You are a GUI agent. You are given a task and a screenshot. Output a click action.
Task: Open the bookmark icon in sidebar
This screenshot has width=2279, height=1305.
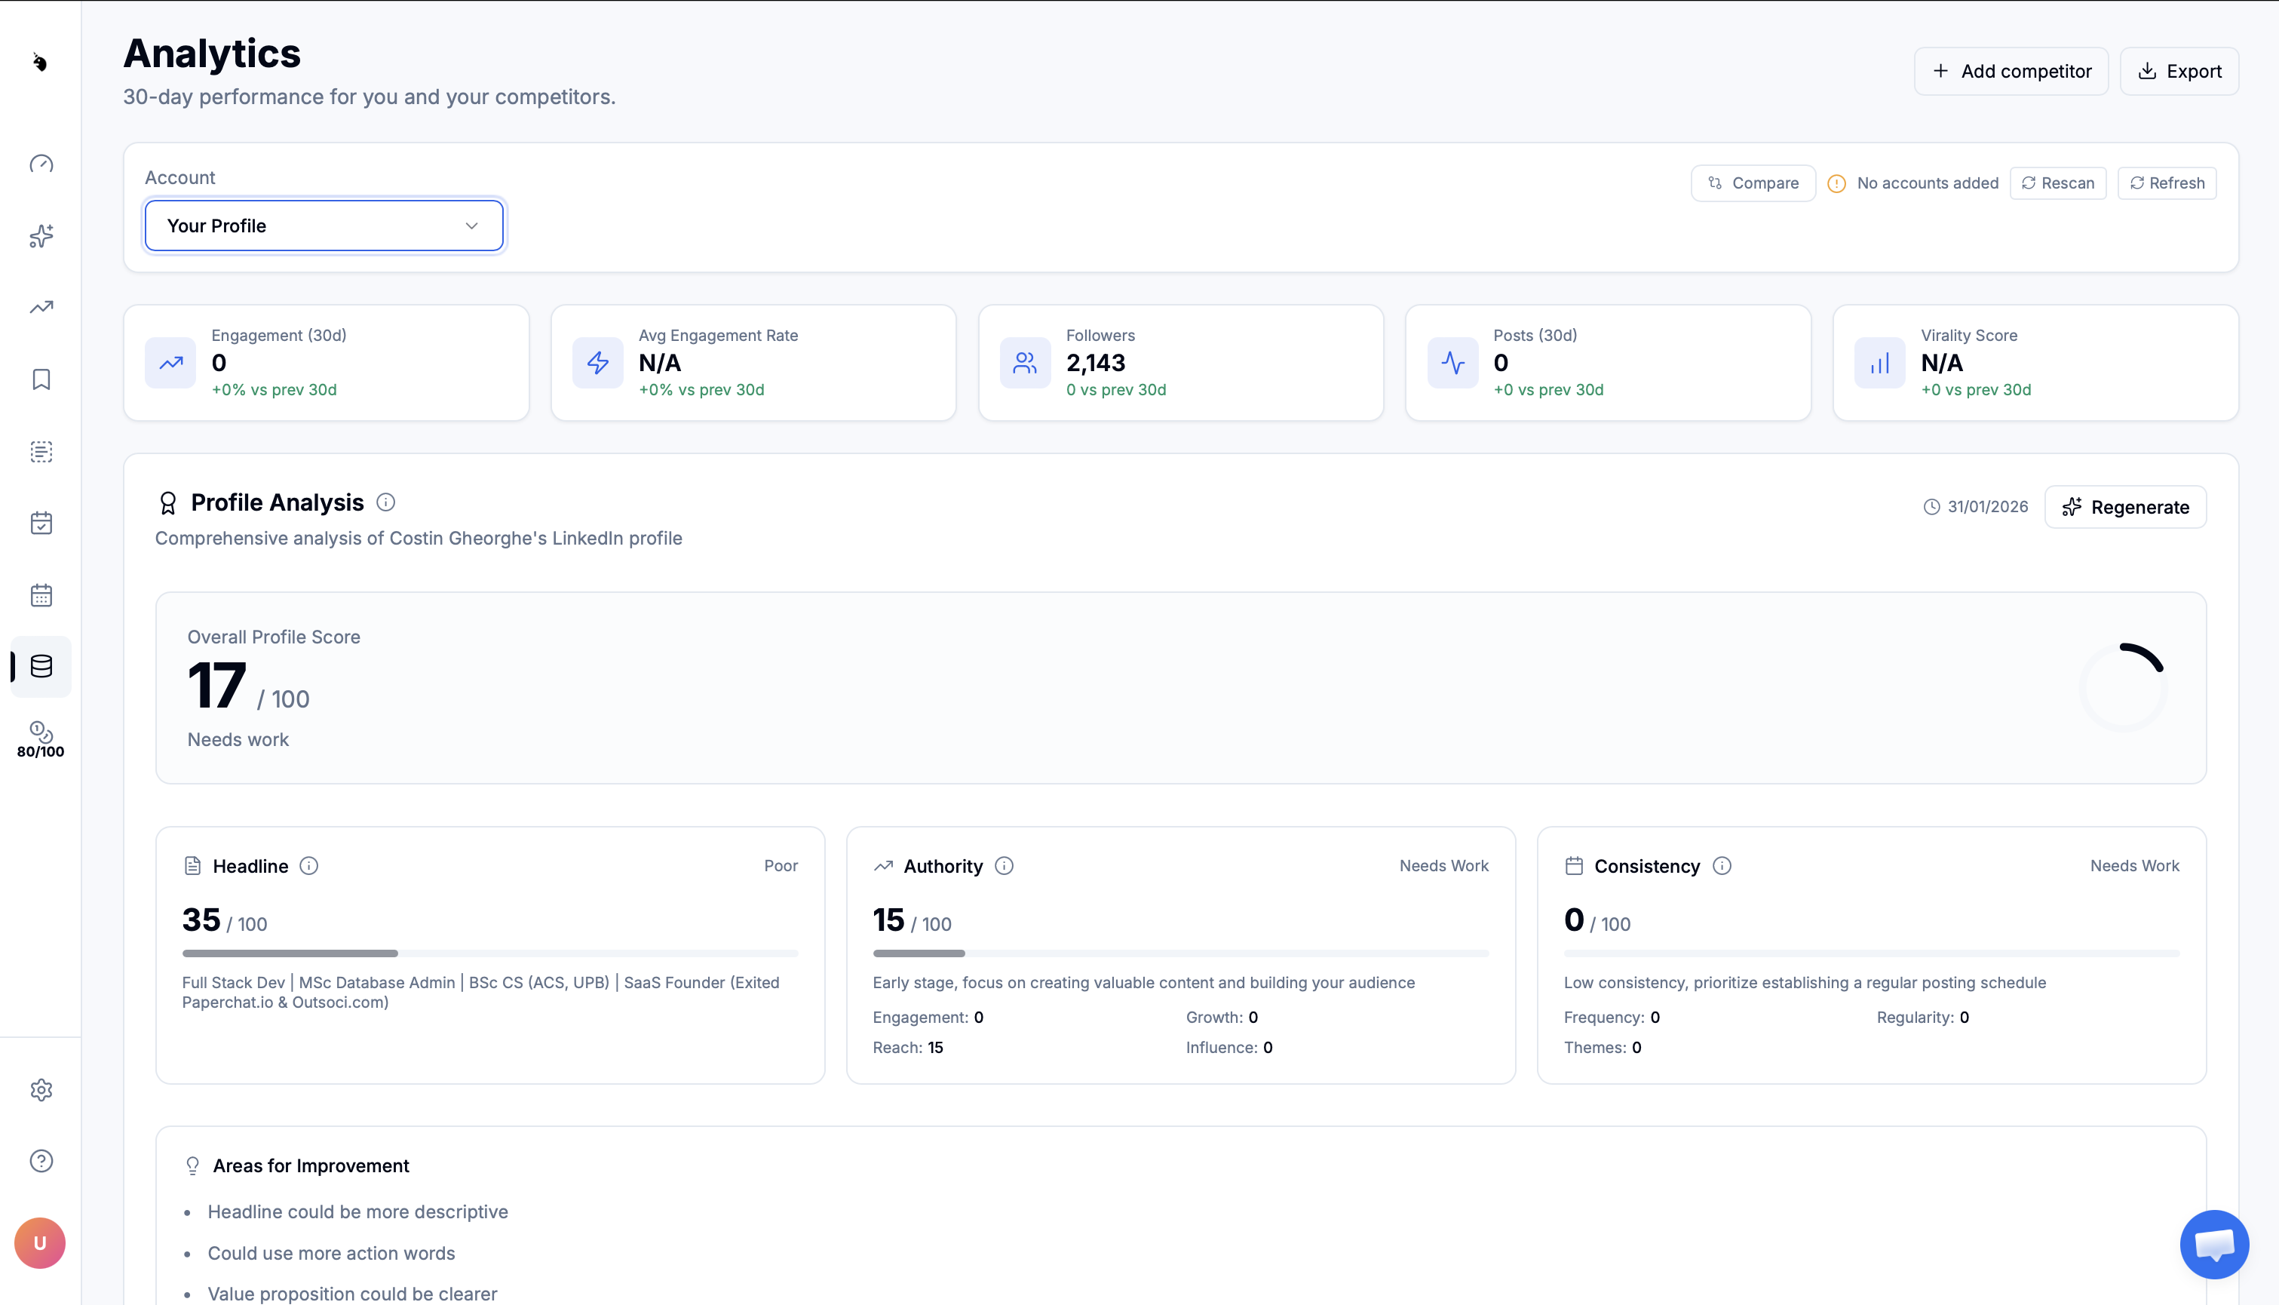pos(41,379)
